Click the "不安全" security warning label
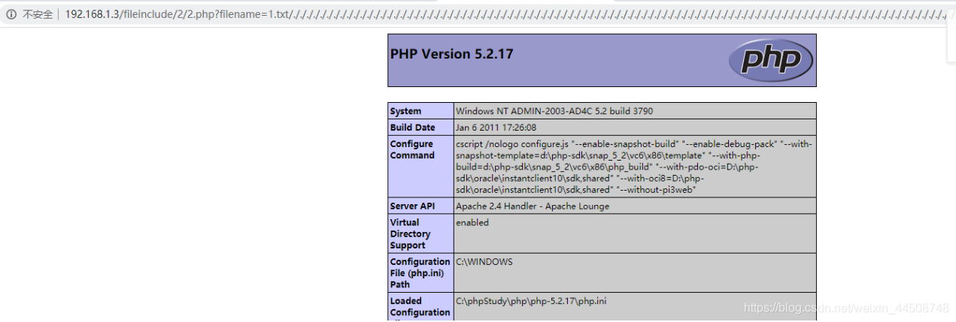This screenshot has width=956, height=322. click(38, 14)
